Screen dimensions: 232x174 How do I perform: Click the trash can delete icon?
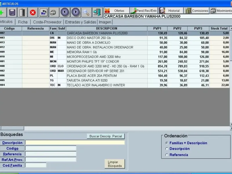click(22, 12)
